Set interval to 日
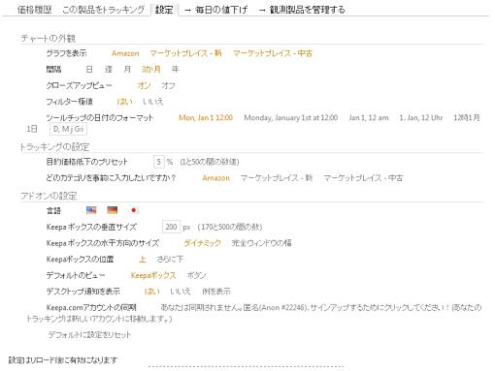495x371 pixels. click(x=89, y=70)
